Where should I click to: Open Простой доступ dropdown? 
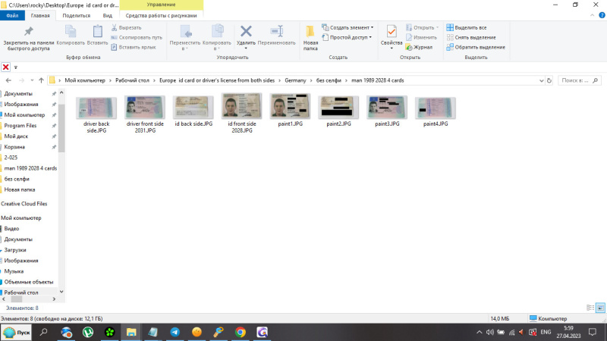347,37
